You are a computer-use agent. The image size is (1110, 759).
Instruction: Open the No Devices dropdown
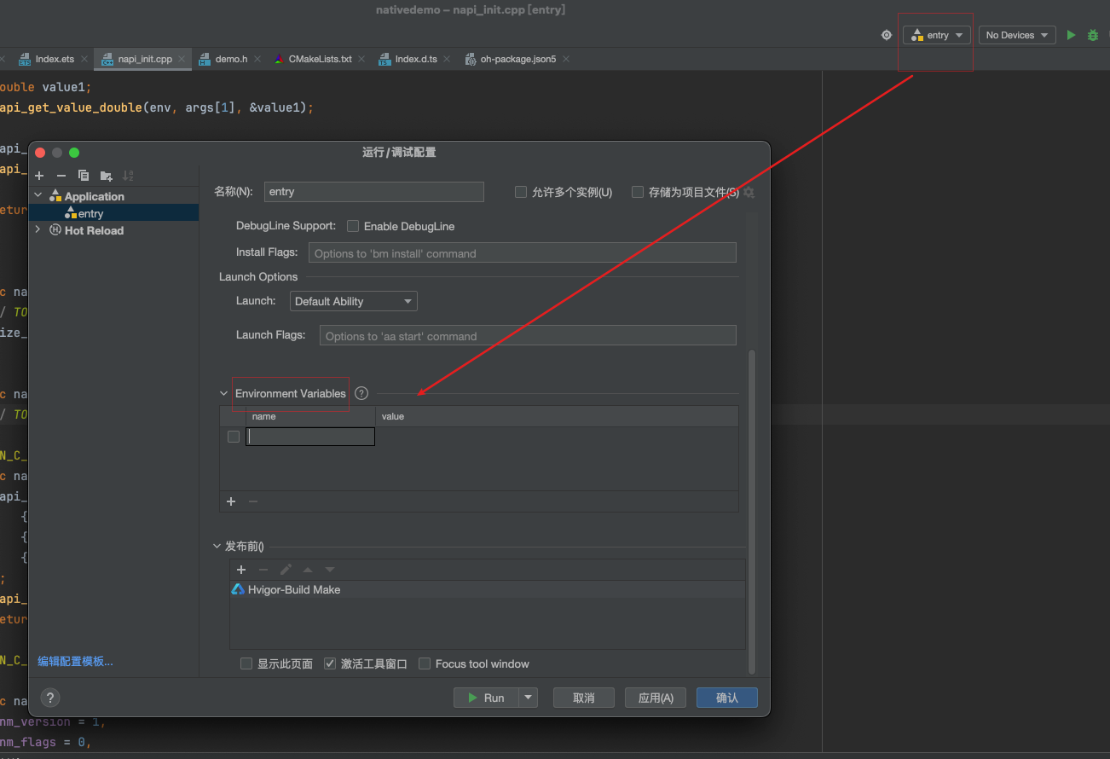(1017, 35)
